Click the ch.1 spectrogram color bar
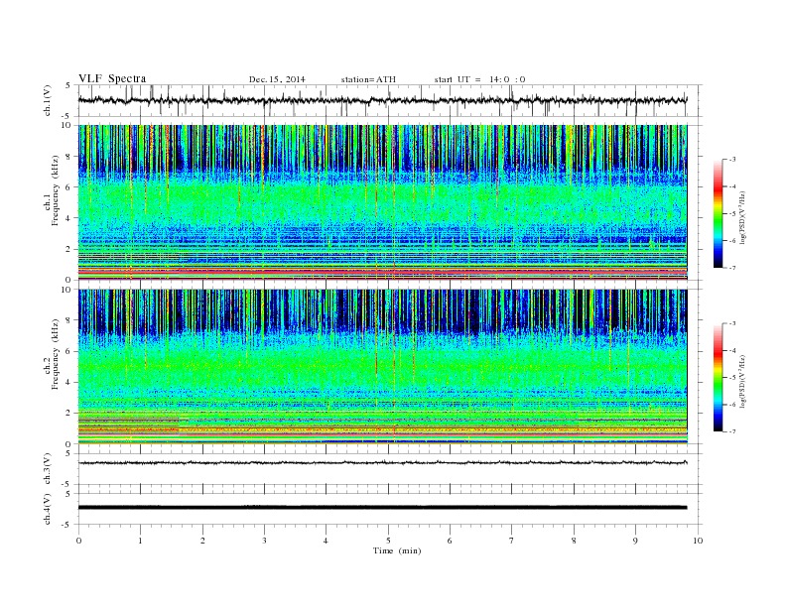Image resolution: width=786 pixels, height=607 pixels. point(718,213)
